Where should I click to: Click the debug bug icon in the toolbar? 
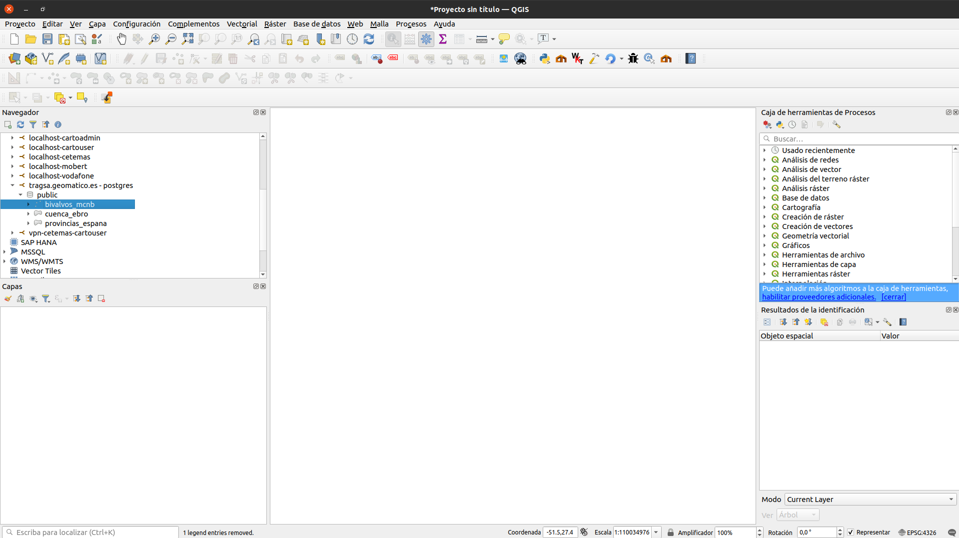coord(633,58)
